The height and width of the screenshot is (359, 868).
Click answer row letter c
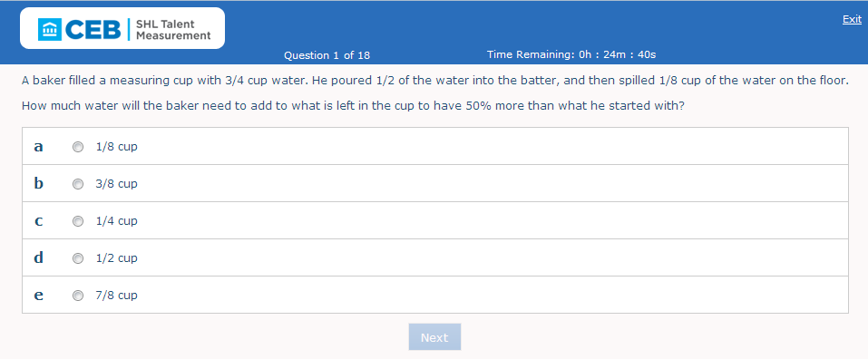coord(38,221)
